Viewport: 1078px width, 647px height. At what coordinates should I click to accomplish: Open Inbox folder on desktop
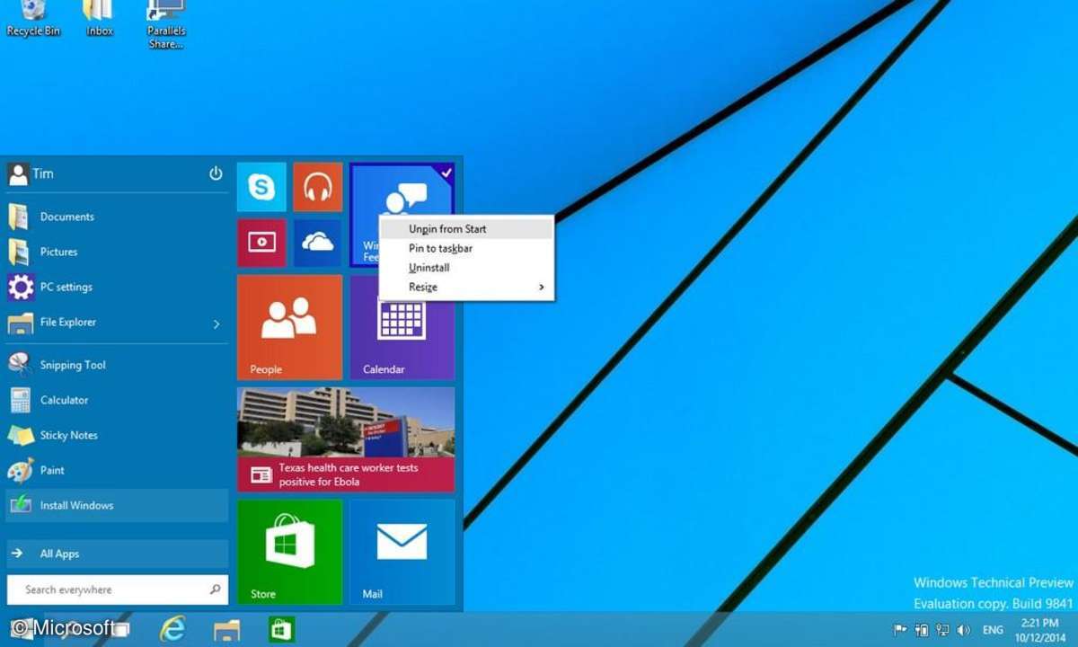click(x=100, y=18)
